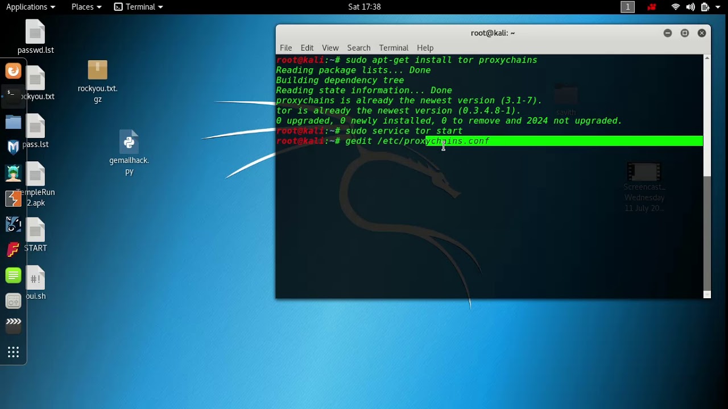Screen dimensions: 728x409
Task: Open the Wi-Fi status icon
Action: (676, 7)
